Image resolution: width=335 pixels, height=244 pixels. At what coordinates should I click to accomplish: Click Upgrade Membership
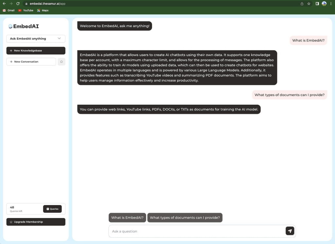click(36, 222)
